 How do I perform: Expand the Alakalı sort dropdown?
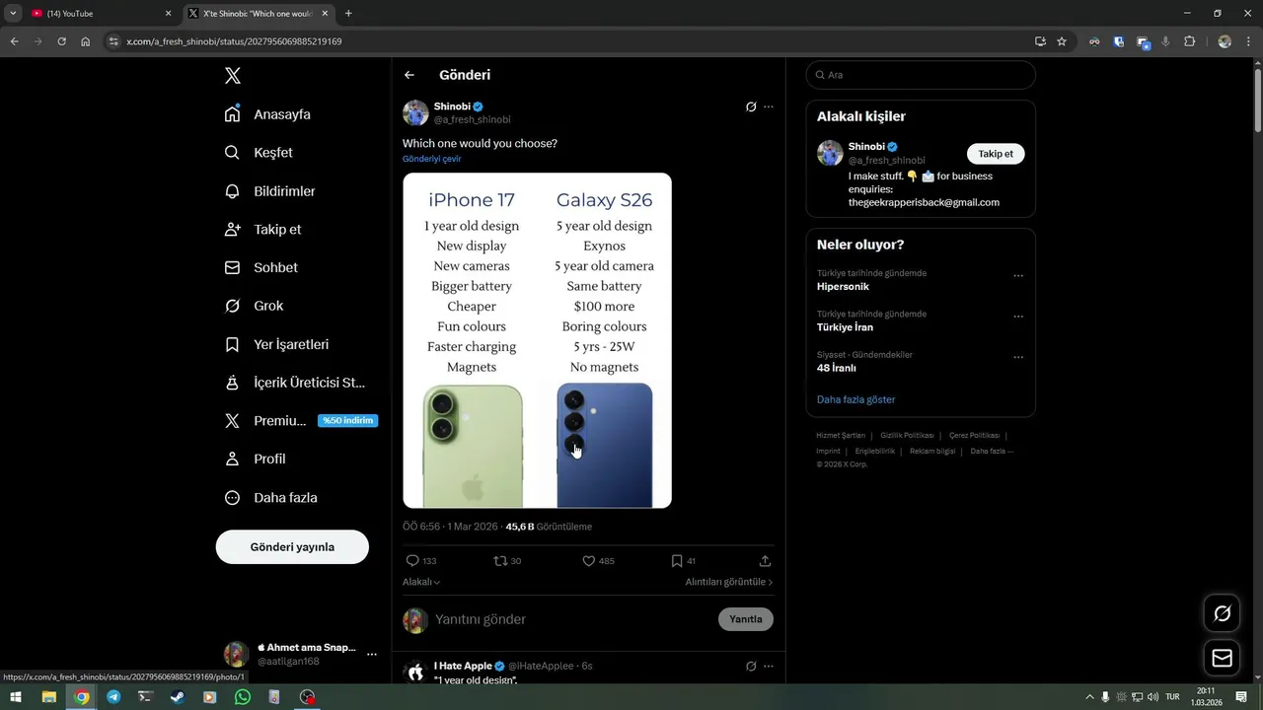(x=421, y=582)
